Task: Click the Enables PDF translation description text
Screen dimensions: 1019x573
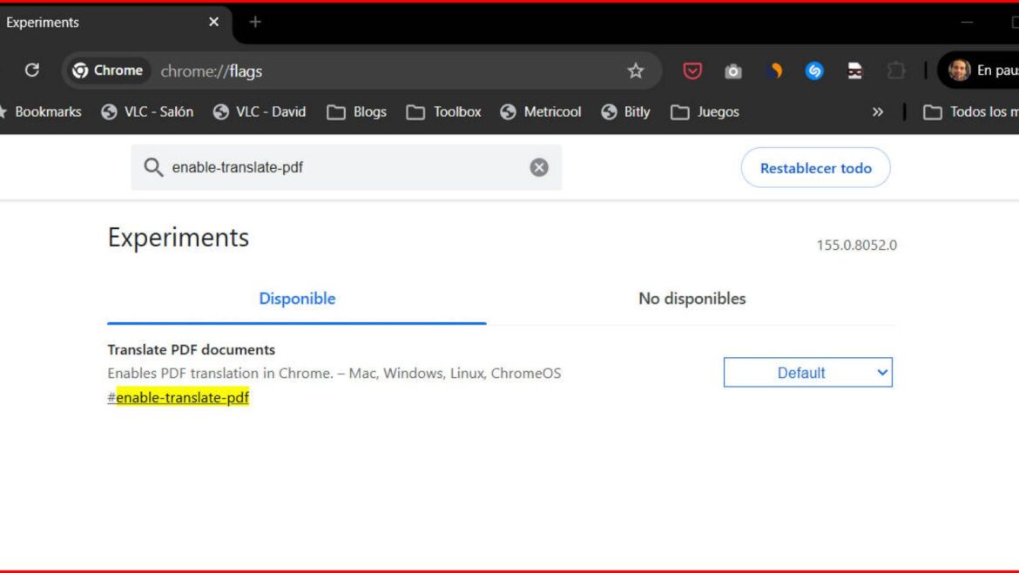Action: pyautogui.click(x=334, y=374)
